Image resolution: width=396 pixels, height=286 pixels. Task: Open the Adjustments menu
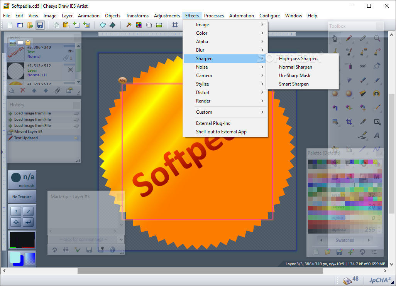[167, 16]
